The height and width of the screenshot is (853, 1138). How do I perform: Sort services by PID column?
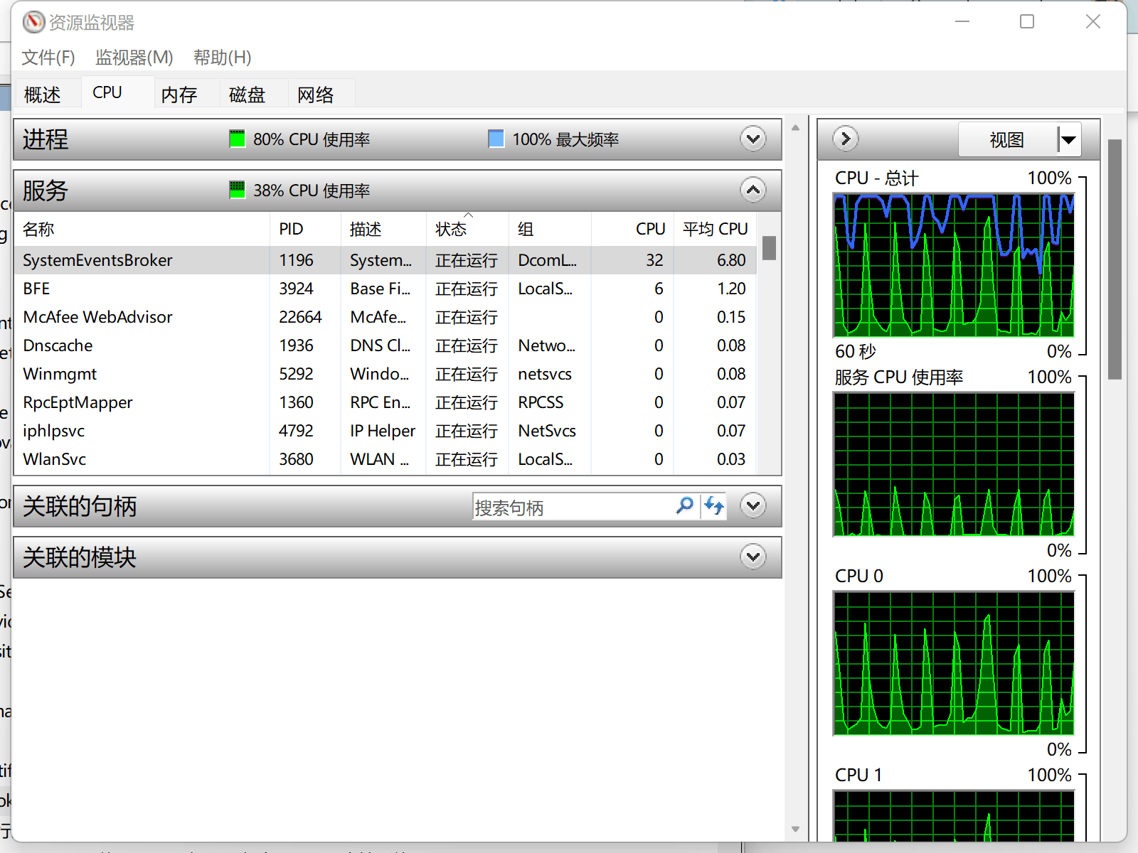click(305, 229)
